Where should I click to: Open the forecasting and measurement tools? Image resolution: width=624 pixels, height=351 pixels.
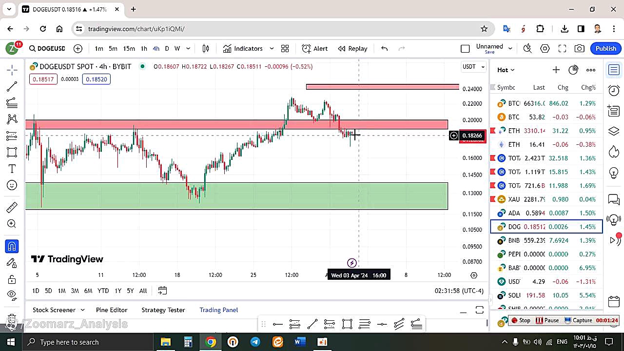(x=12, y=136)
